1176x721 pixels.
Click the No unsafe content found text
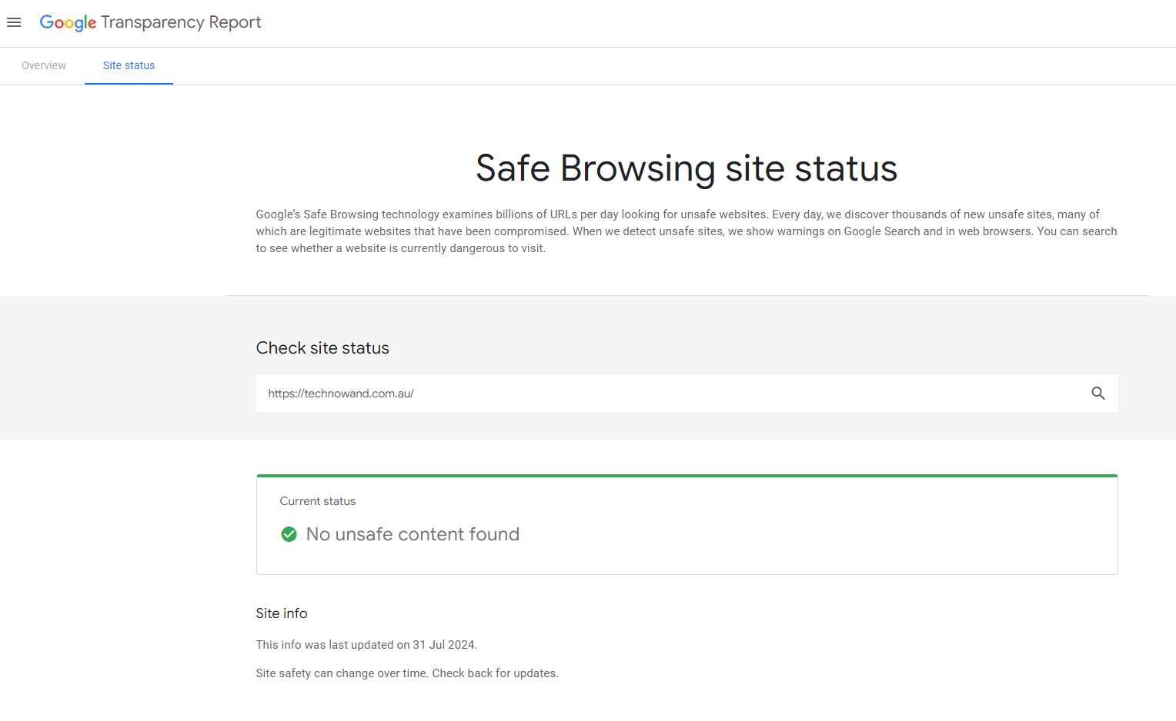tap(413, 534)
